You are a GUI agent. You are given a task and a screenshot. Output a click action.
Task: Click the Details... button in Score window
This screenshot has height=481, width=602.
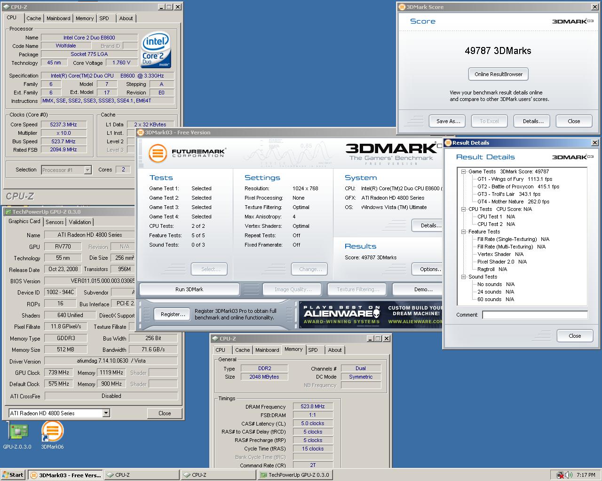(x=533, y=121)
